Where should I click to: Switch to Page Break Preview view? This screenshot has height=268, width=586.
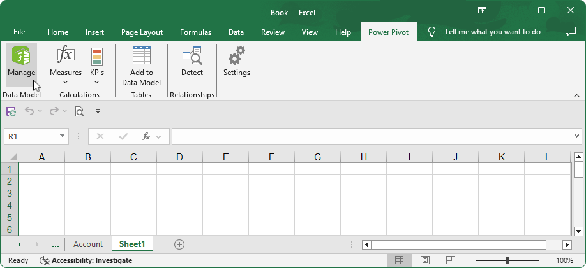point(450,260)
